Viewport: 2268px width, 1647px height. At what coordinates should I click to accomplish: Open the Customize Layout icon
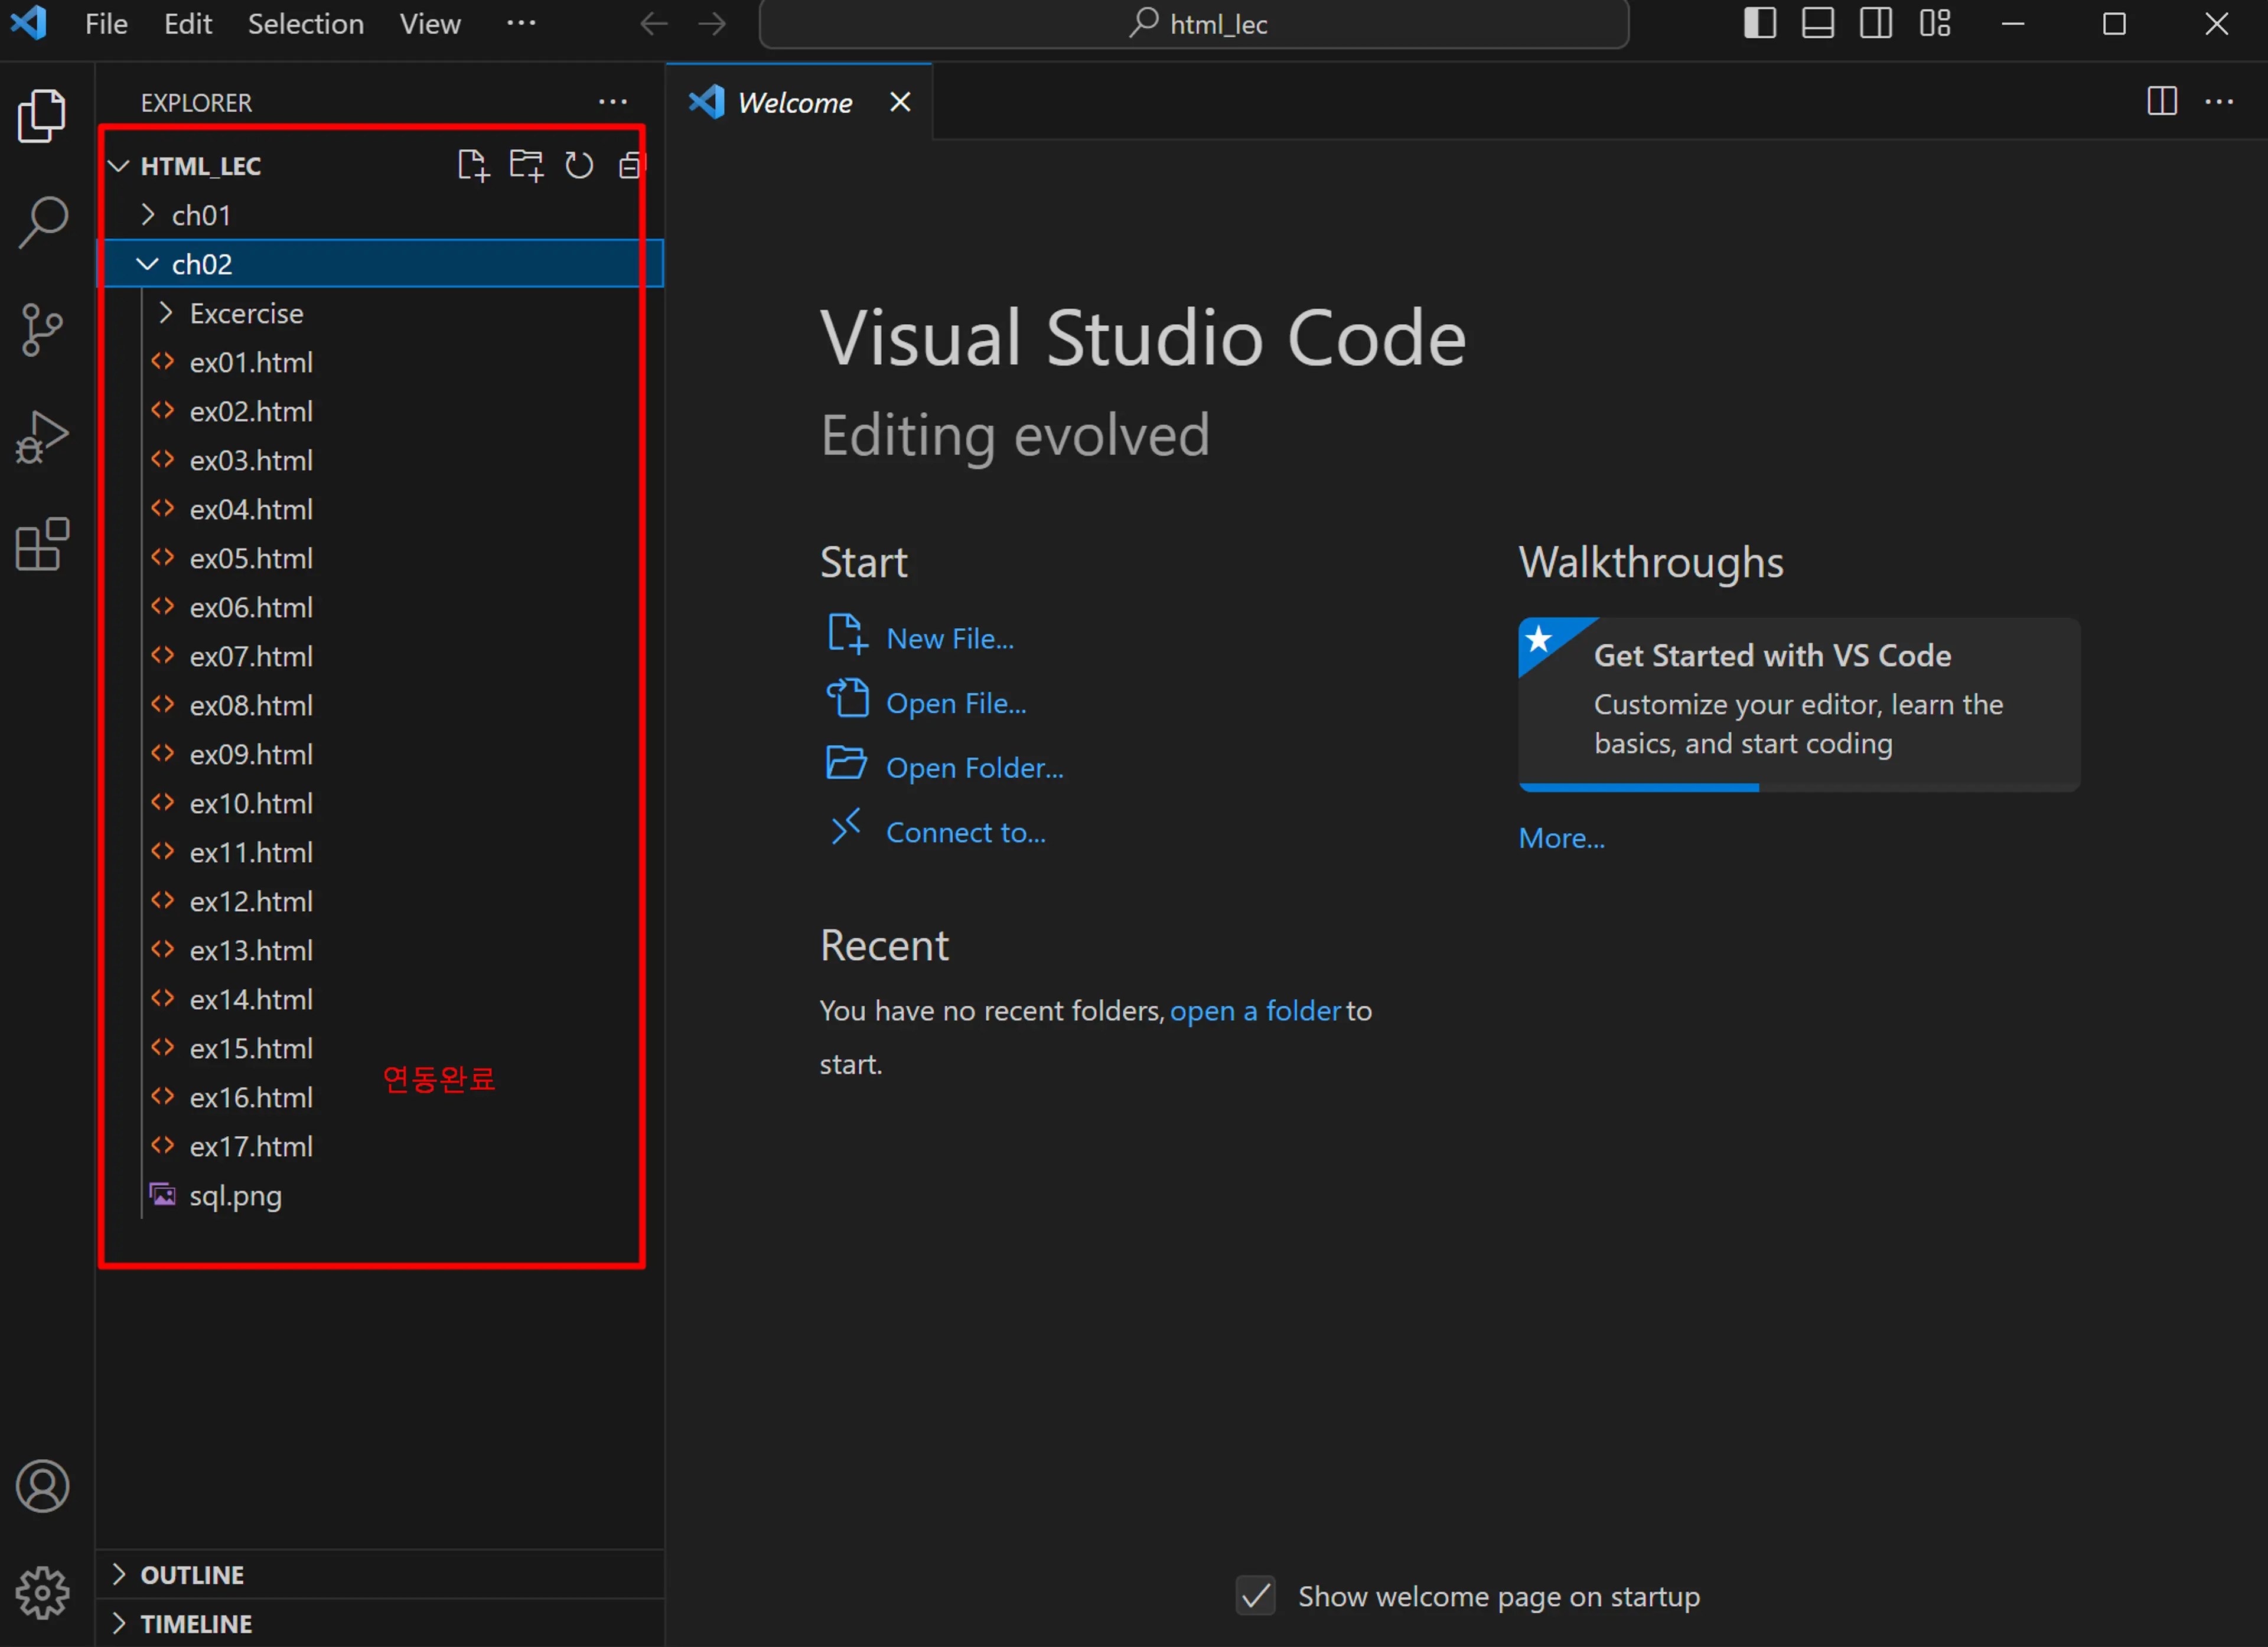[x=1935, y=23]
